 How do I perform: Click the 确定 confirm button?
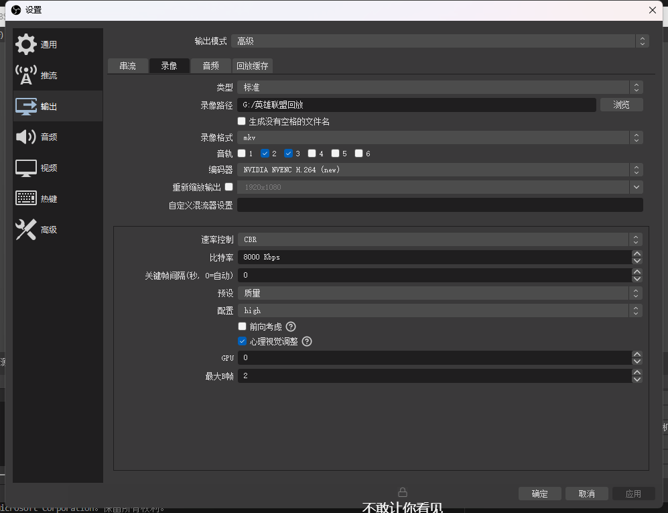pos(539,494)
